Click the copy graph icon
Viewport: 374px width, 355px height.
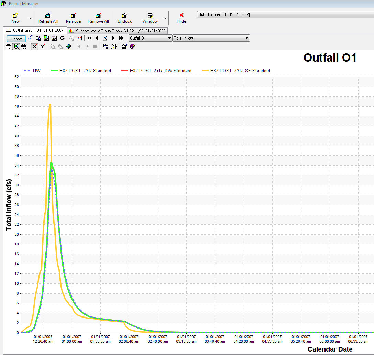(106, 46)
